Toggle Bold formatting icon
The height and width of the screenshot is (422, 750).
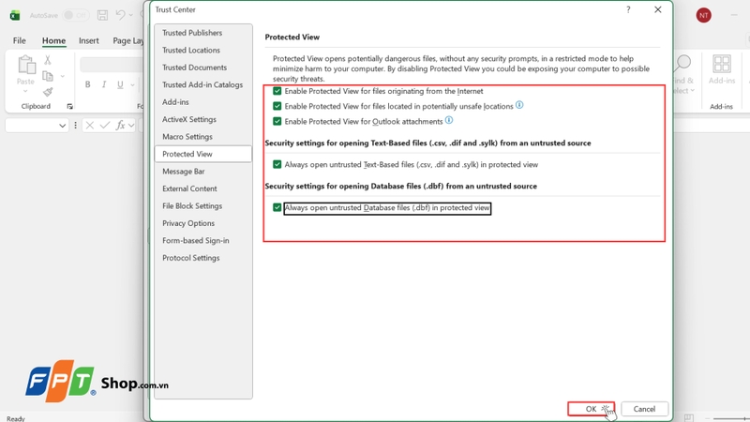(x=87, y=84)
